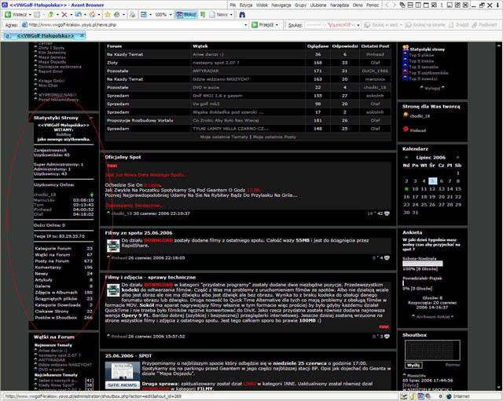Click the printer icon on Filmy ze spotu news
The height and width of the screenshot is (401, 503).
click(387, 258)
